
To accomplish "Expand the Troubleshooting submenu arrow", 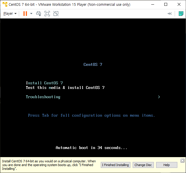I will click(159, 97).
